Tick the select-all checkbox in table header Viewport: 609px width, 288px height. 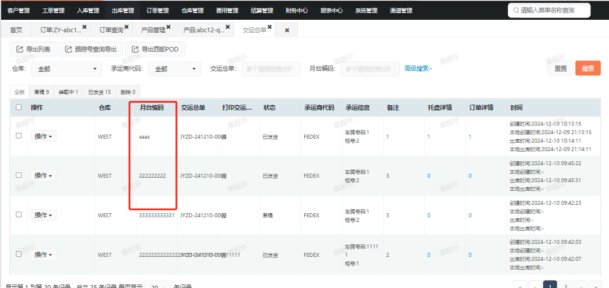click(x=19, y=108)
